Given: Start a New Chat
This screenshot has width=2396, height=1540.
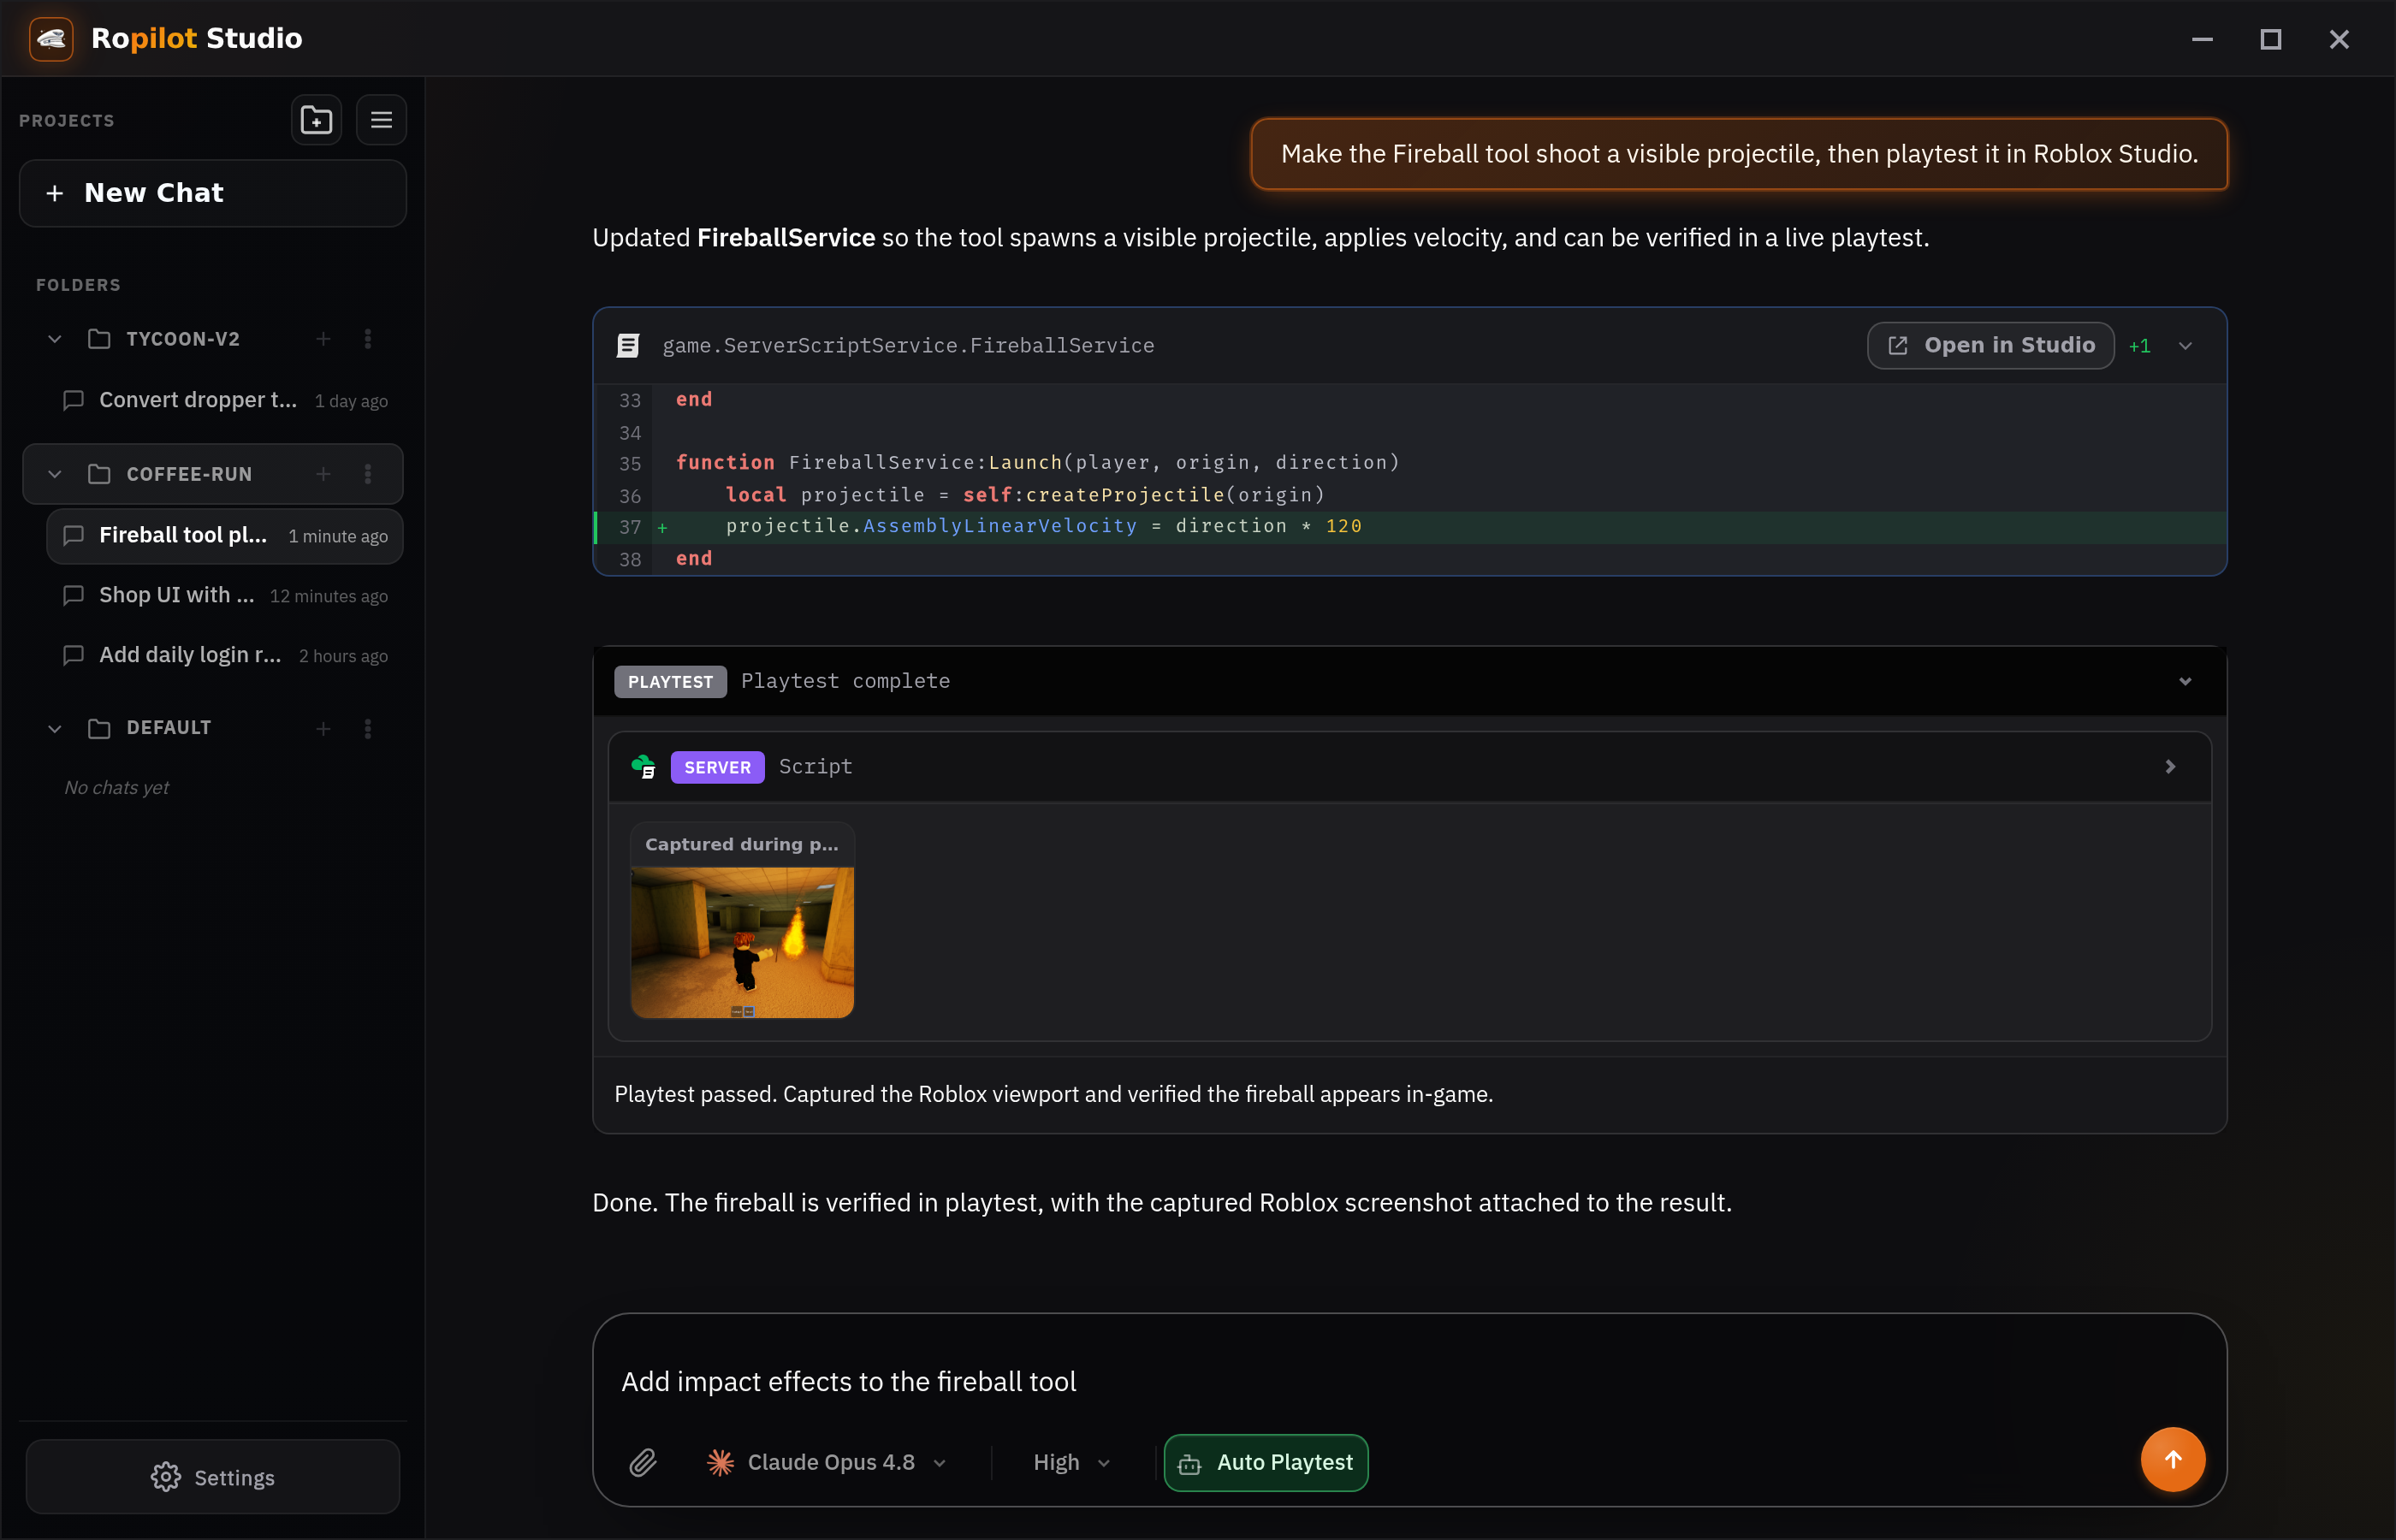Looking at the screenshot, I should [213, 193].
